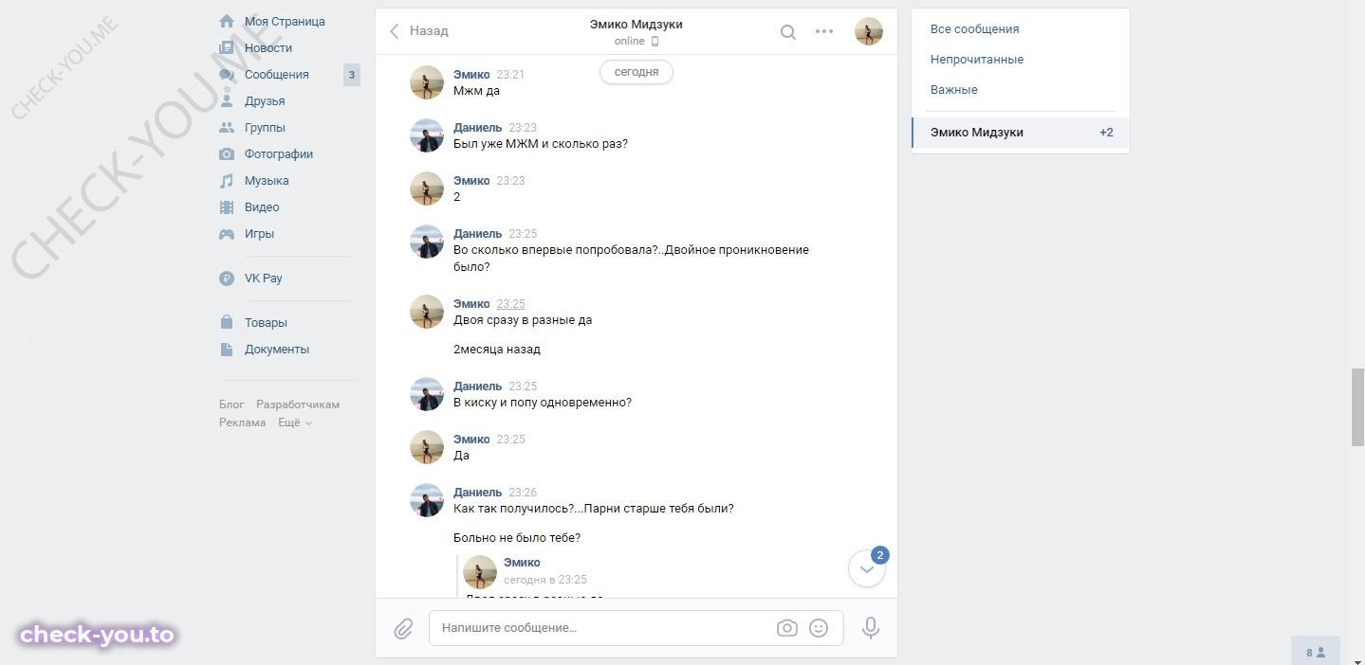This screenshot has width=1365, height=665.
Task: Open the three-dots conversation actions menu
Action: [824, 31]
